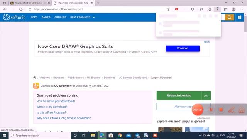
Task: Open Microsoft Store from the taskbar
Action: click(x=111, y=136)
